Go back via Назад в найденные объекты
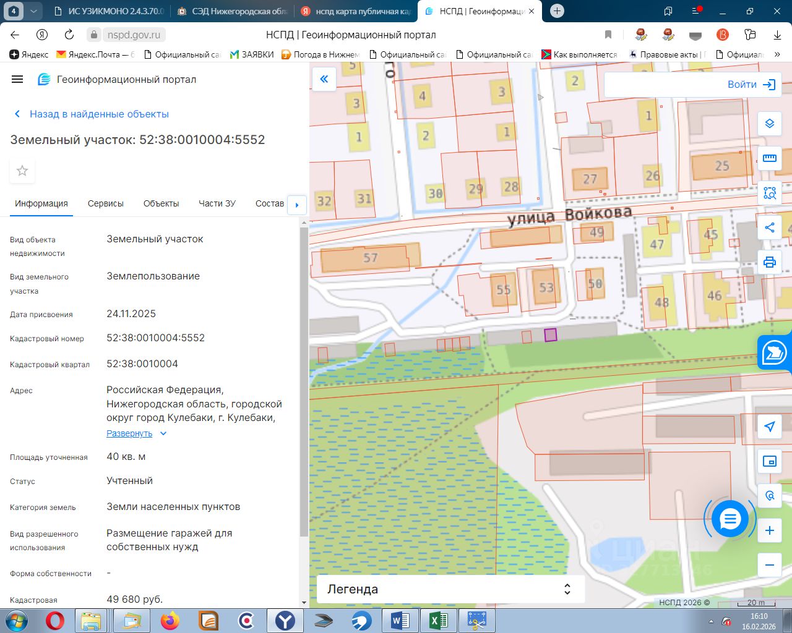This screenshot has height=633, width=792. 92,114
